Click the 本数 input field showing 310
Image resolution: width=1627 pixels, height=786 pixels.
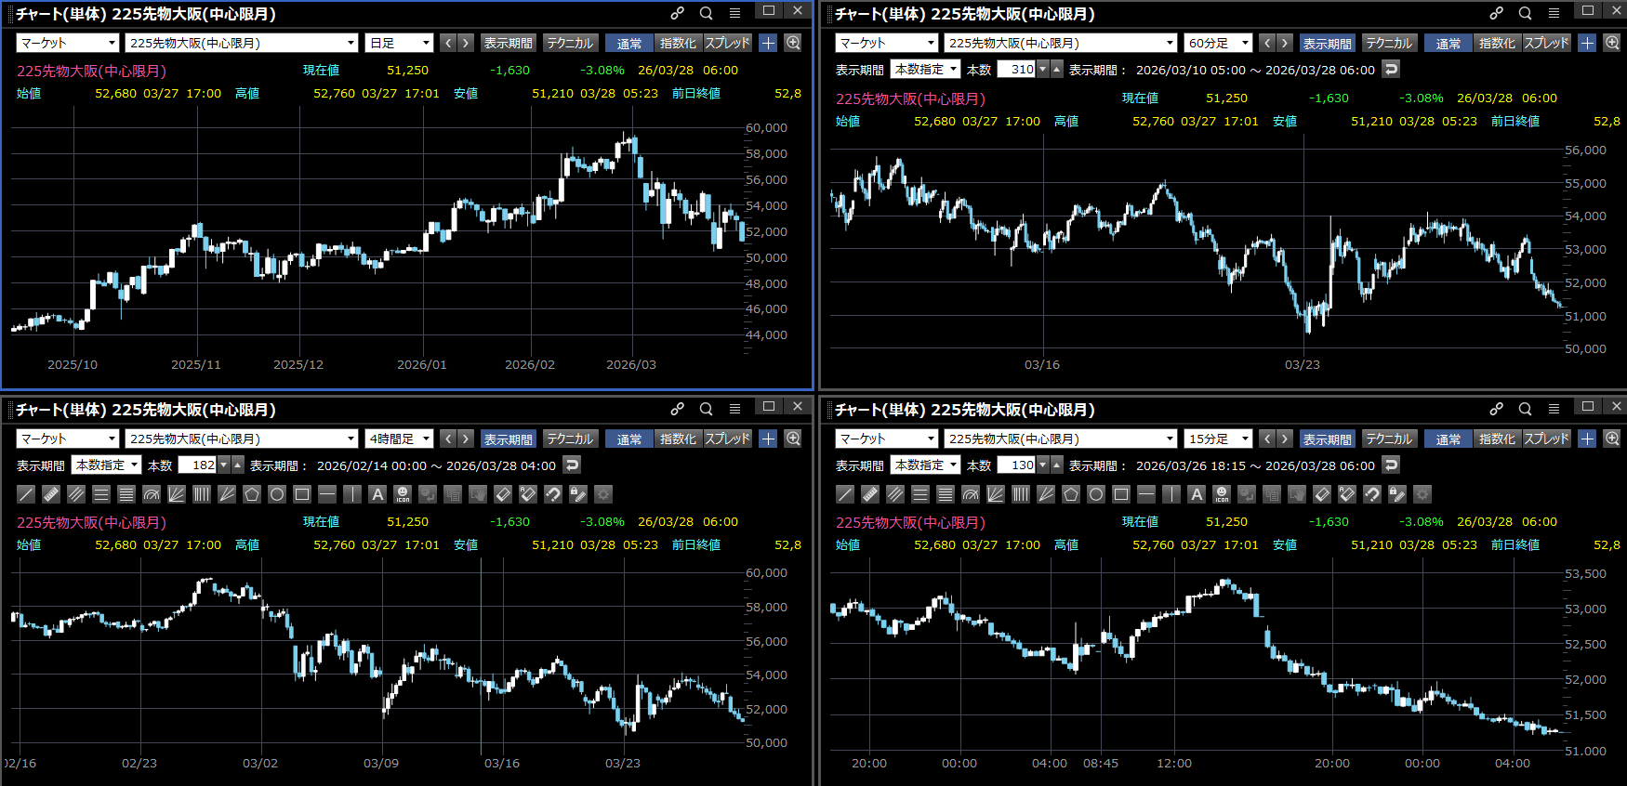[x=1016, y=70]
